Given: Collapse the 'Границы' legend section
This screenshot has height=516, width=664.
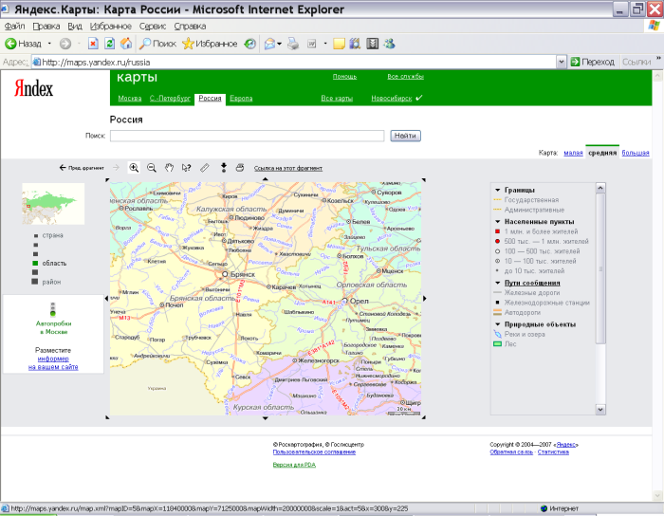Looking at the screenshot, I should (498, 190).
